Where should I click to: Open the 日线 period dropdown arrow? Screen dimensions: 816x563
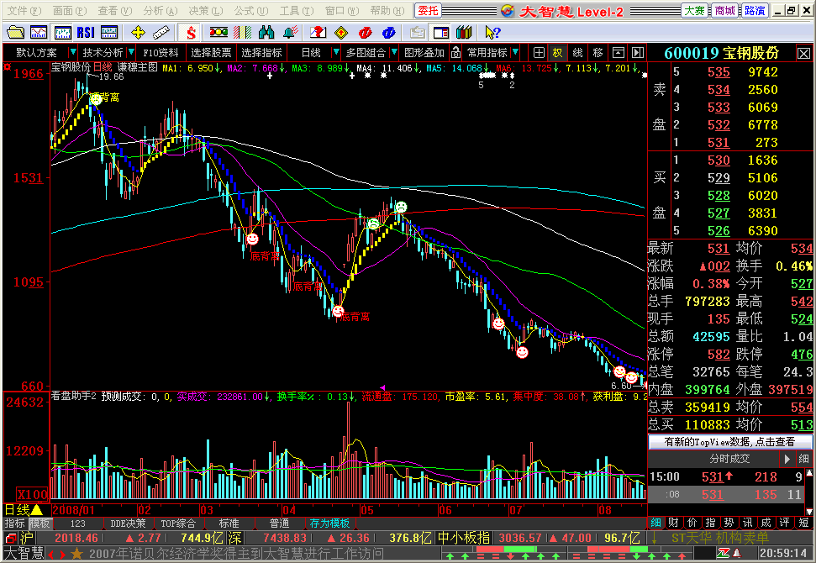click(x=335, y=53)
